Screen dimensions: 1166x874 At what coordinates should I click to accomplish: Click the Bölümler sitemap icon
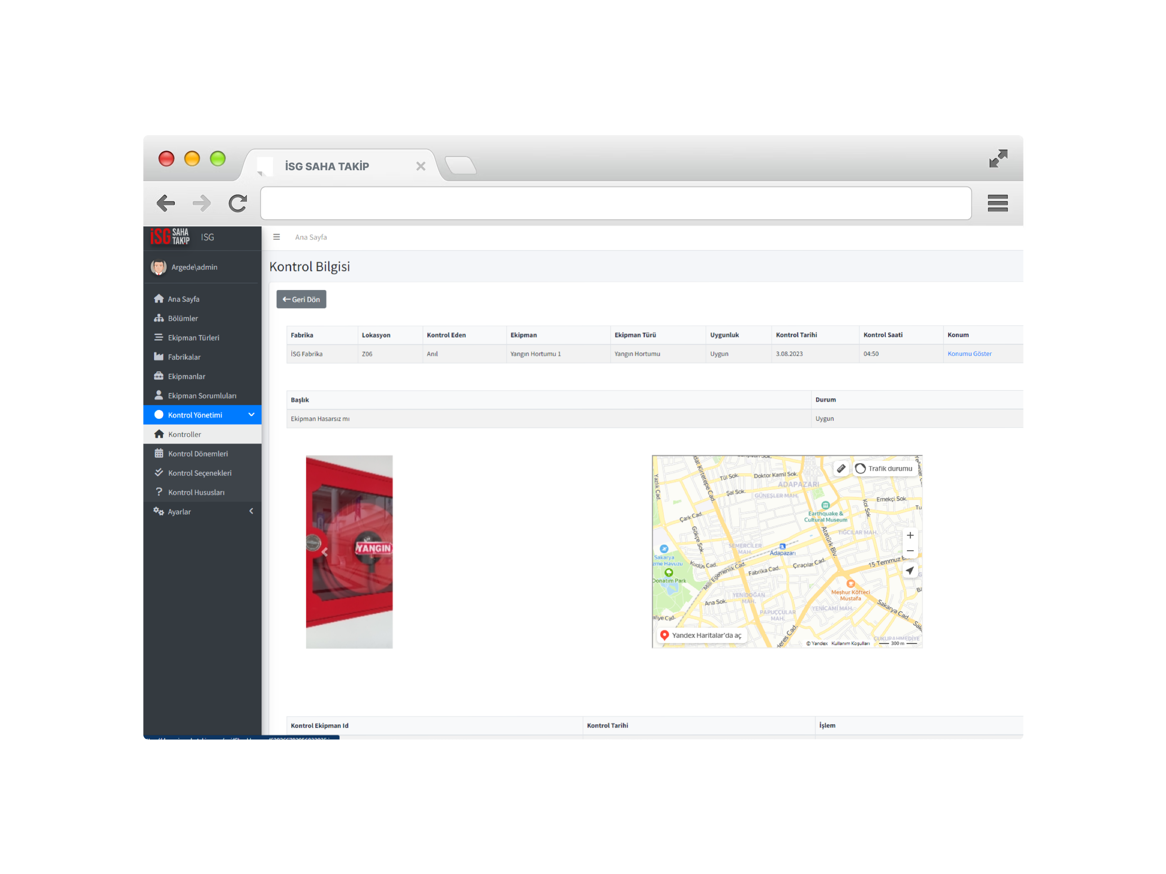[x=159, y=318]
